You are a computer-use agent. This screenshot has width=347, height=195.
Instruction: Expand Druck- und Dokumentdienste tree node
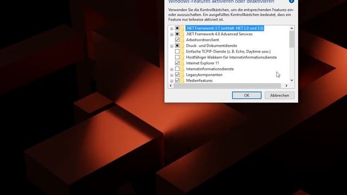point(172,46)
